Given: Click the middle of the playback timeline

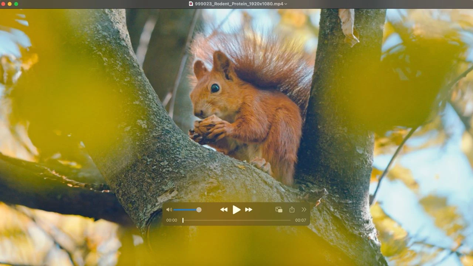Looking at the screenshot, I should pyautogui.click(x=236, y=220).
